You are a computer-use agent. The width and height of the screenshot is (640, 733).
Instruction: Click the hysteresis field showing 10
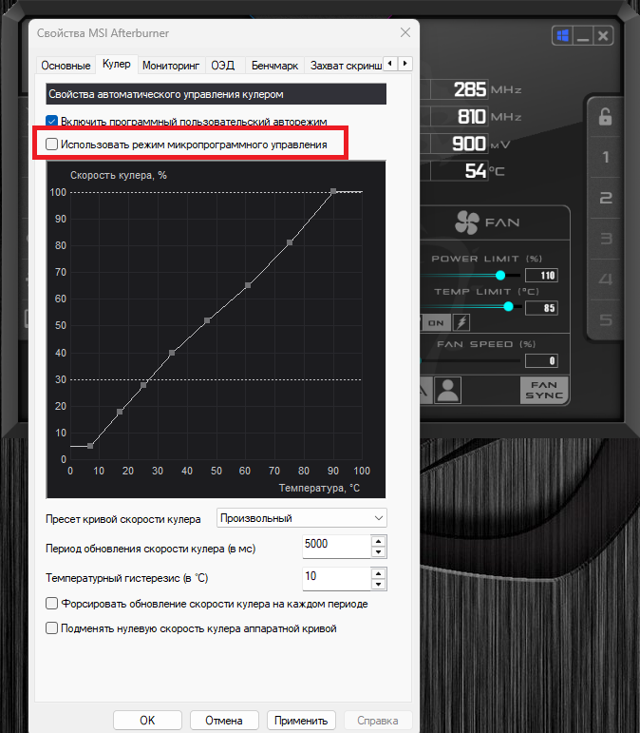(x=336, y=579)
